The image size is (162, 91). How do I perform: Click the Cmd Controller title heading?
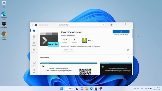tap(71, 32)
